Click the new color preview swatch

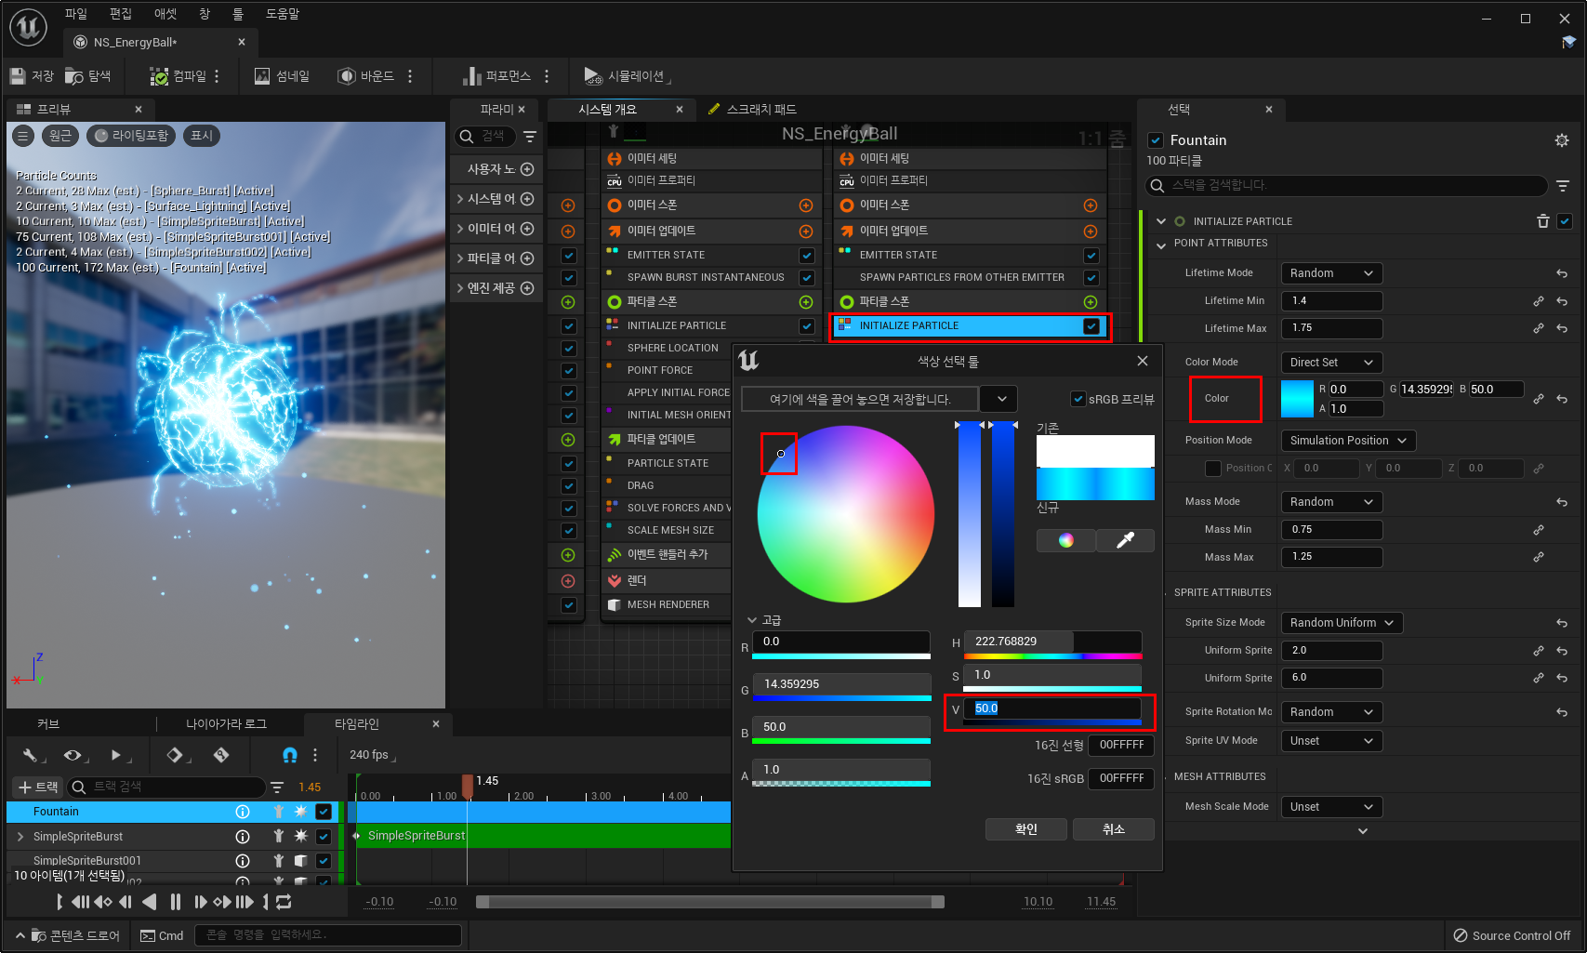(1095, 484)
